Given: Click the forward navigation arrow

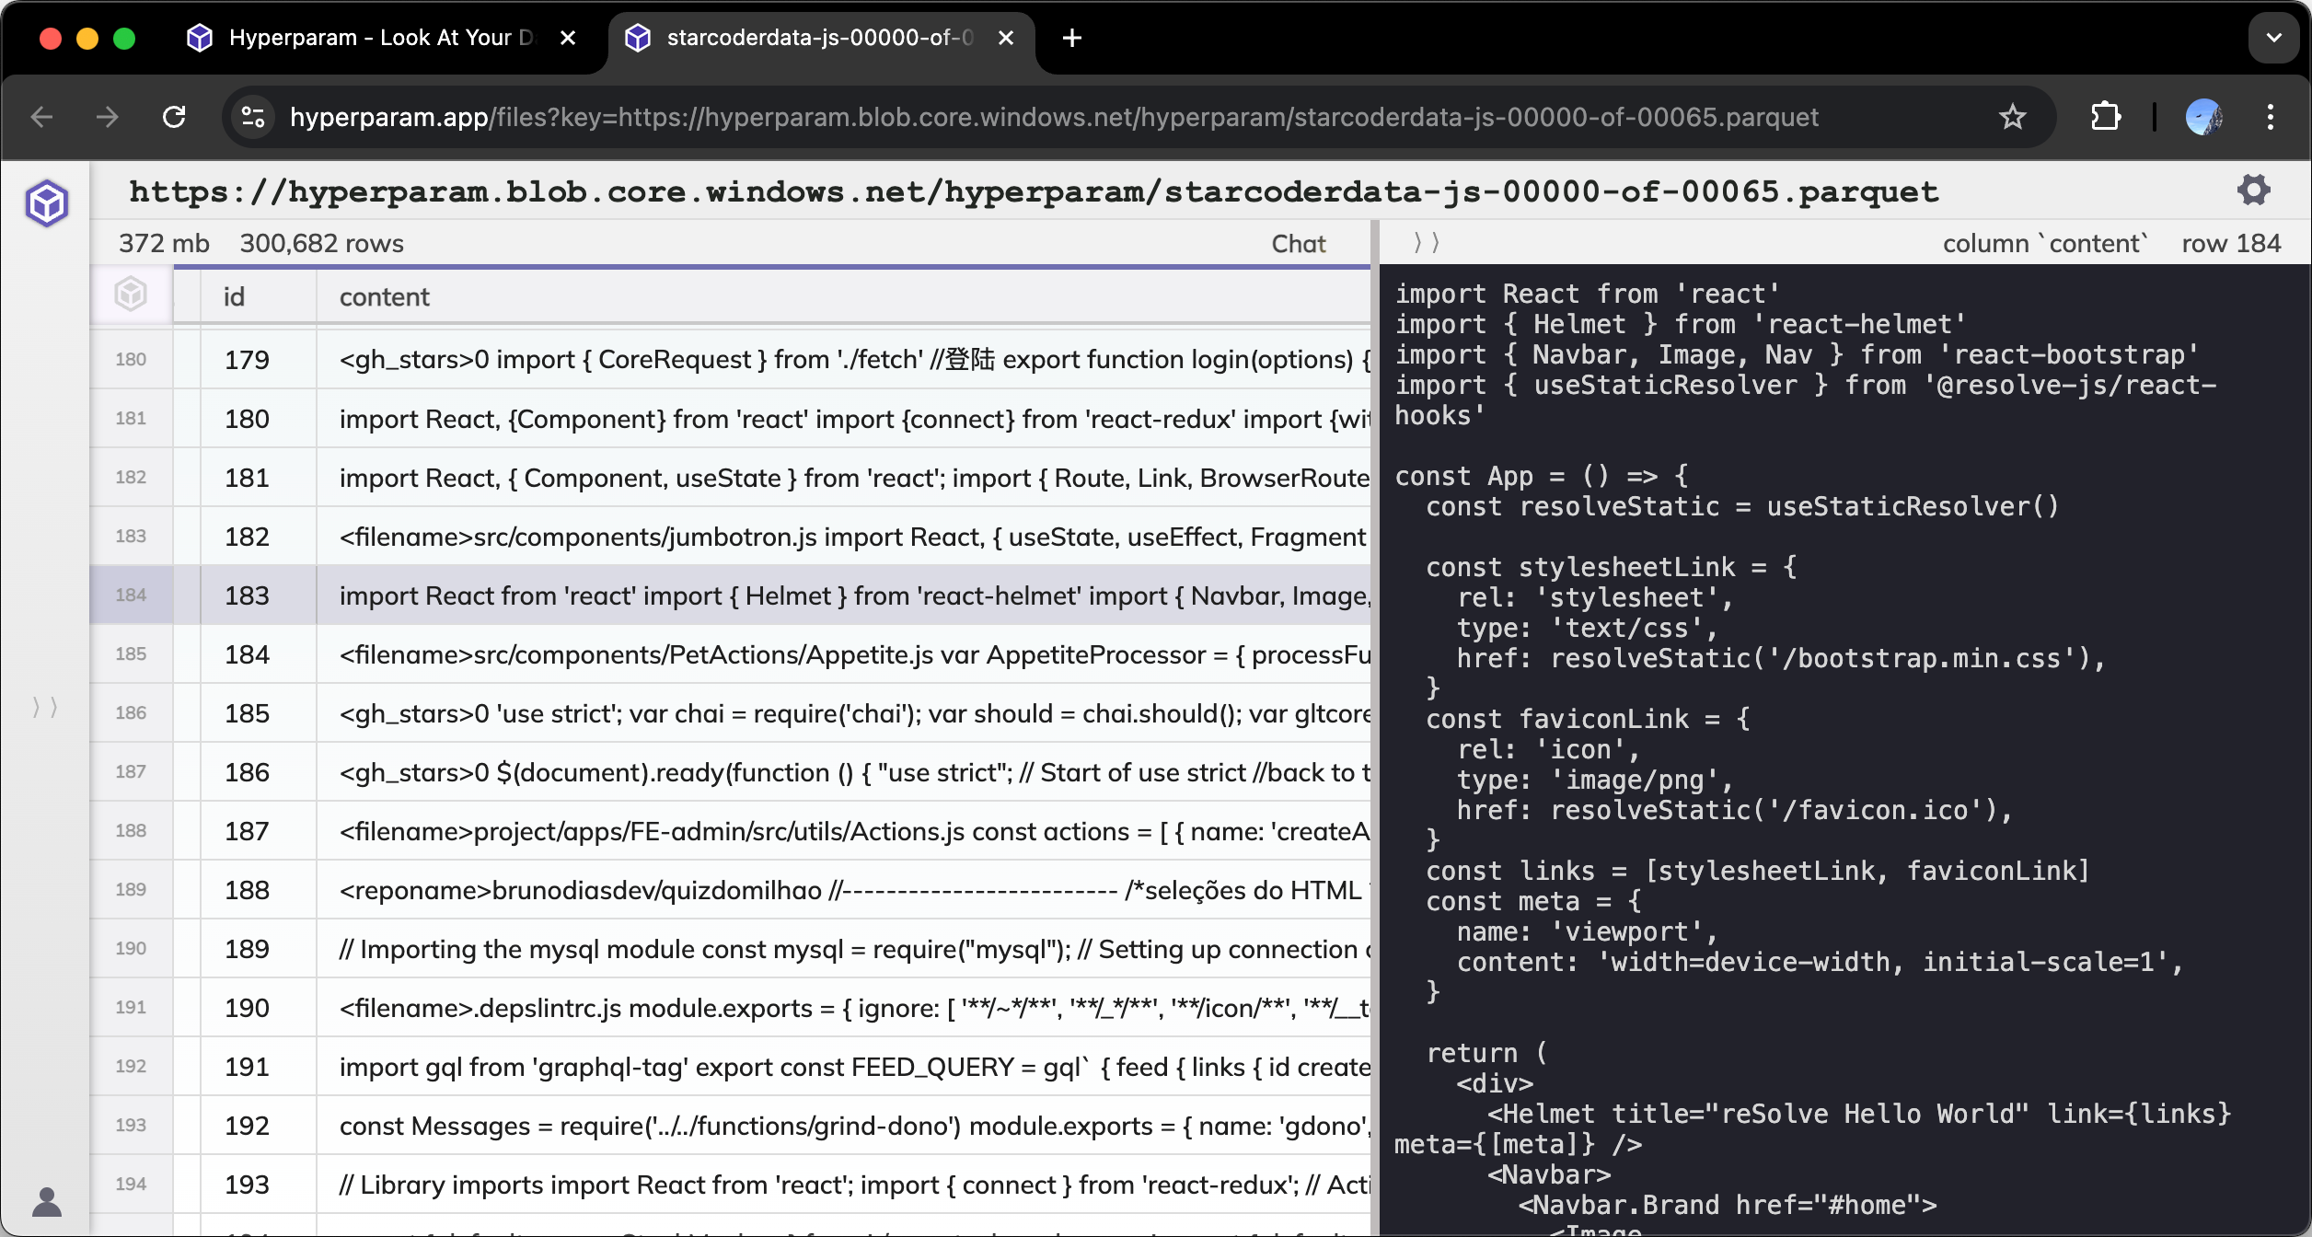Looking at the screenshot, I should [108, 117].
